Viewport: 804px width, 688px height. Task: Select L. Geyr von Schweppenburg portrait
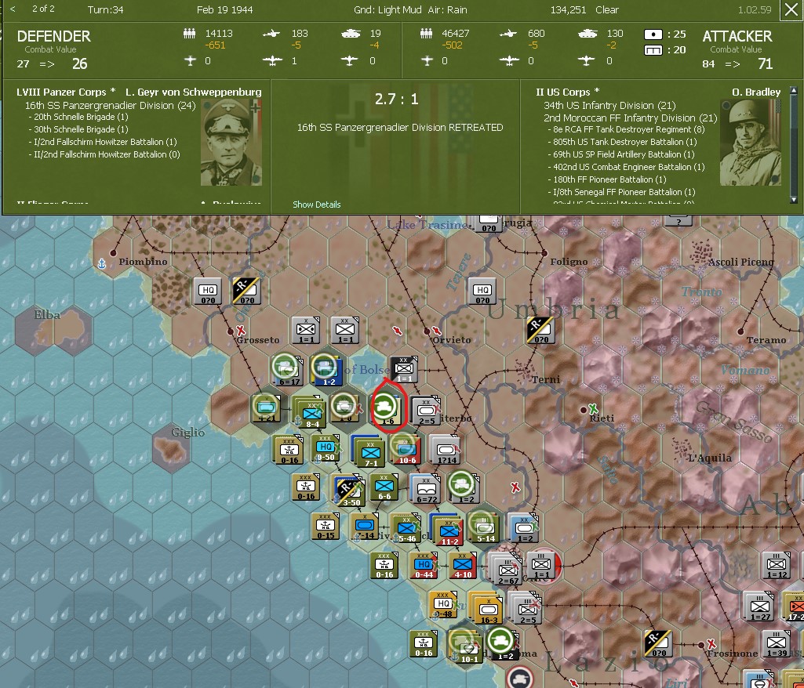coord(231,143)
